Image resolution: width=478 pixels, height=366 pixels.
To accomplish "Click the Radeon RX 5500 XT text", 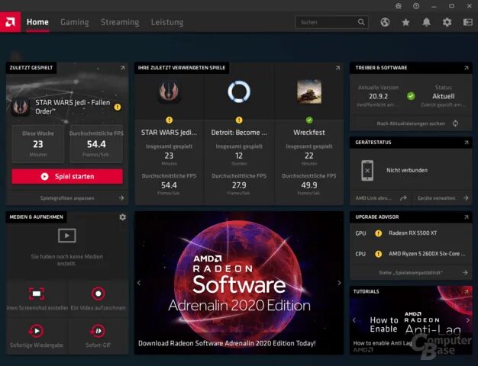I will coord(413,233).
